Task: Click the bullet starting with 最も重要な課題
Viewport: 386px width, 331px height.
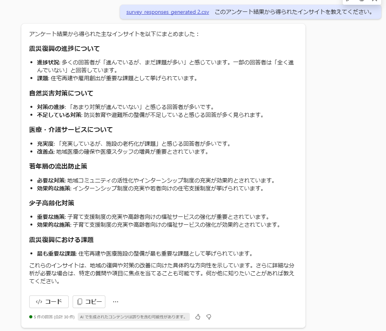Action: [145, 254]
